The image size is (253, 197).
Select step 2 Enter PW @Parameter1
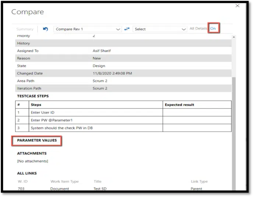[95, 120]
